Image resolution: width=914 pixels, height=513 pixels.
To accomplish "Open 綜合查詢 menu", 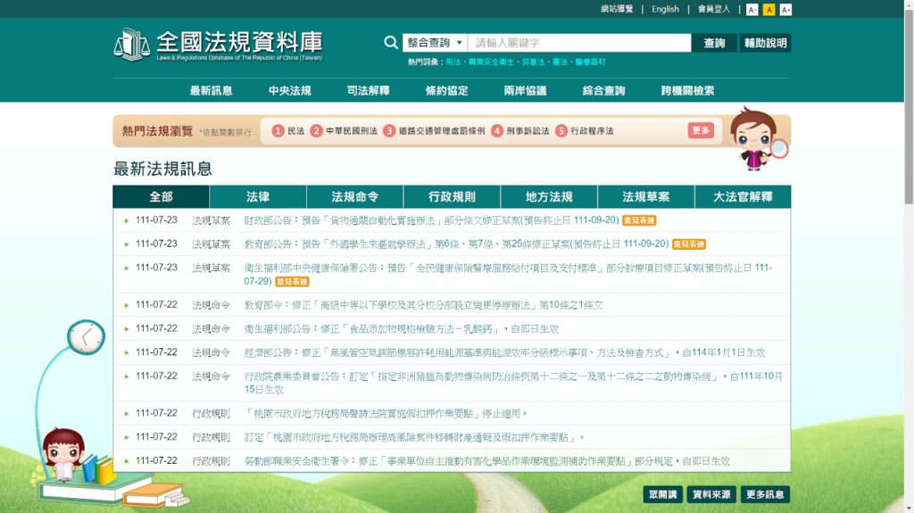I will pos(603,91).
